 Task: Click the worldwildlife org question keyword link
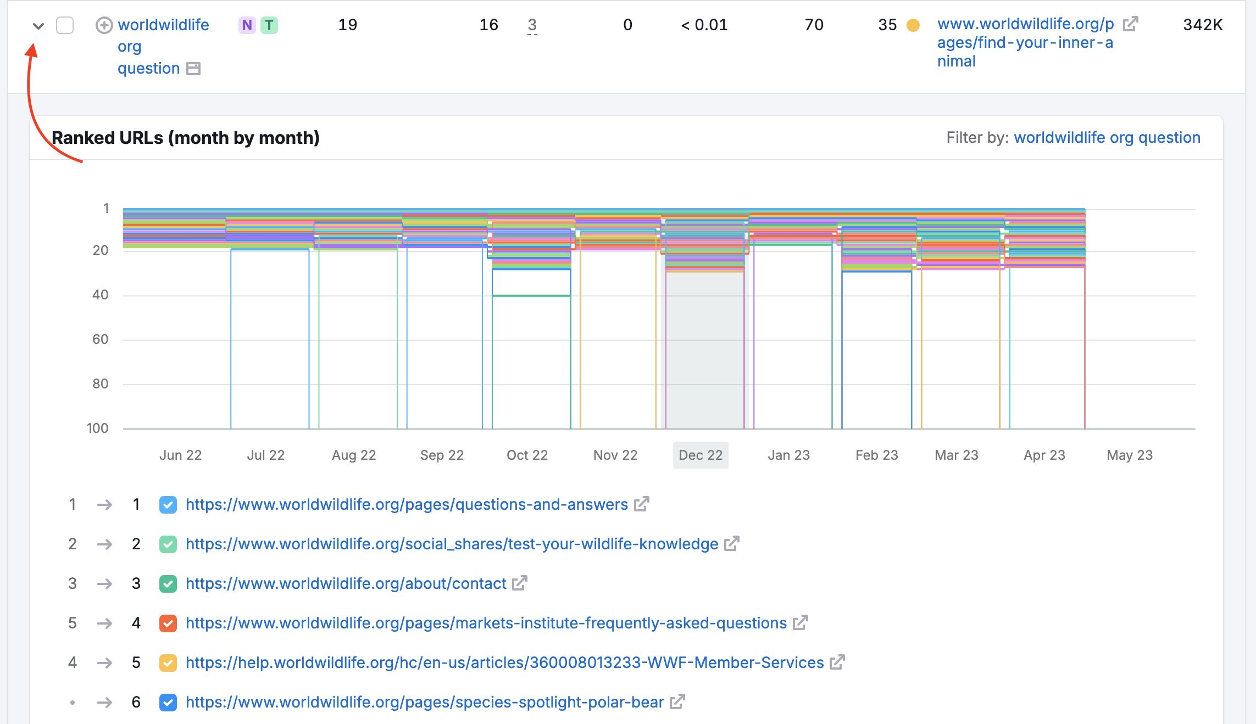[x=163, y=25]
